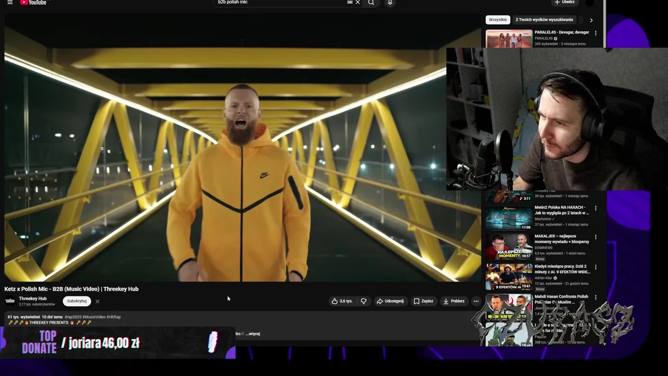Open options for Metin2 Polska video

[x=595, y=208]
